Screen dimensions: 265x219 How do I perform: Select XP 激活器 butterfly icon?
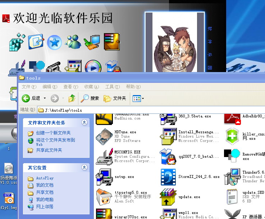pos(232,214)
